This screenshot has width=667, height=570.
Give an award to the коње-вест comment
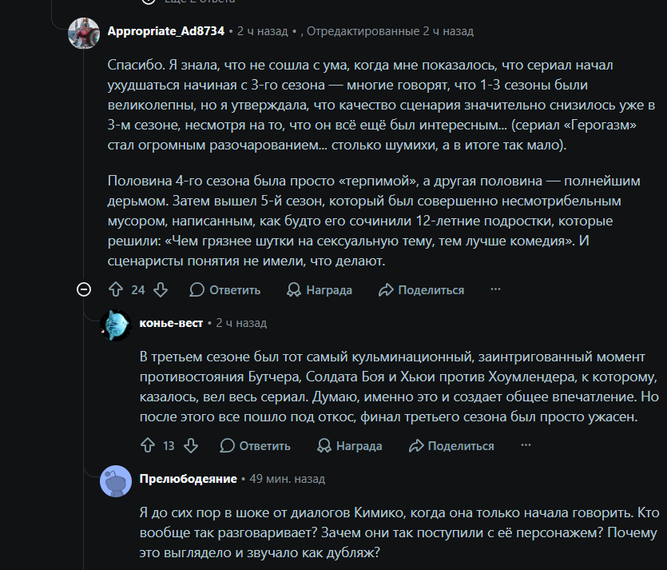tap(350, 446)
